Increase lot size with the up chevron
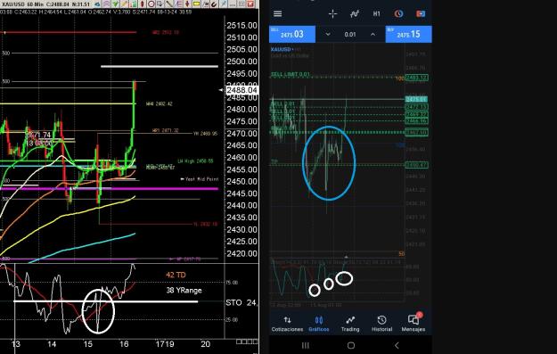557x354 pixels. (373, 34)
